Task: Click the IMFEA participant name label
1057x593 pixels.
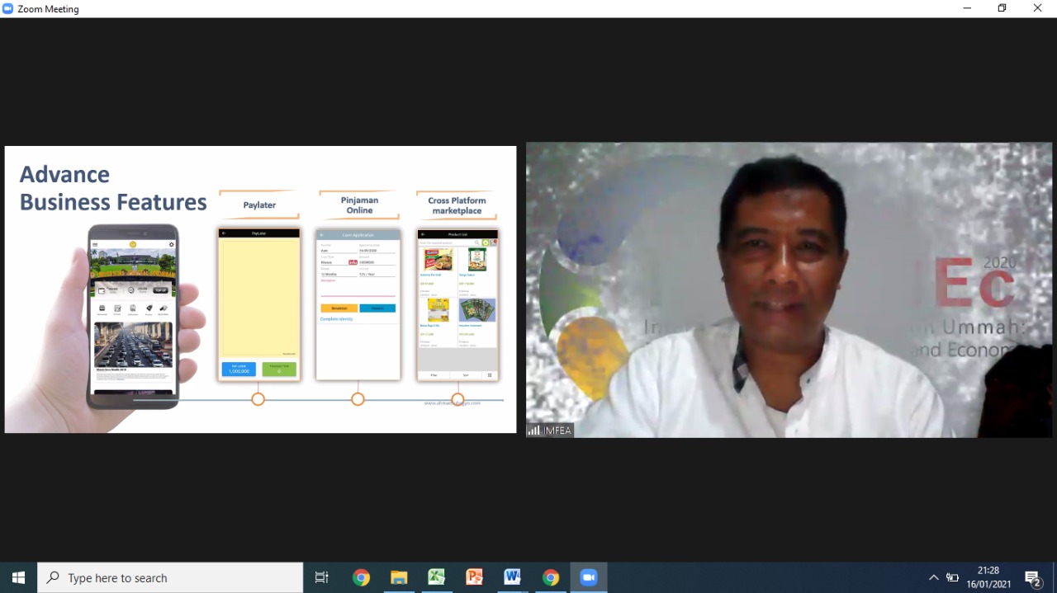Action: (557, 431)
